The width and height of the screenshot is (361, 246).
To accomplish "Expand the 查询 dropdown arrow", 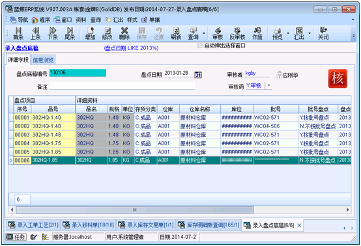I will point(204,33).
